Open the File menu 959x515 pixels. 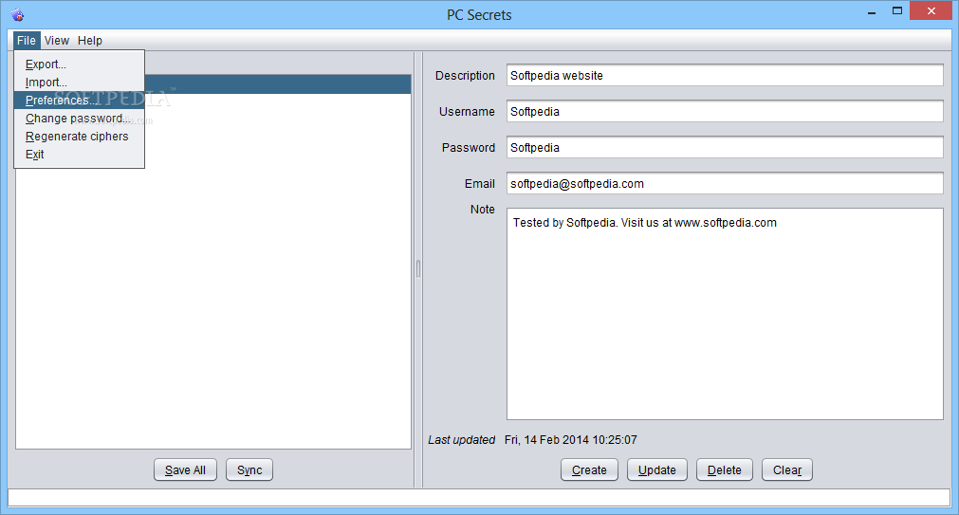pos(27,41)
